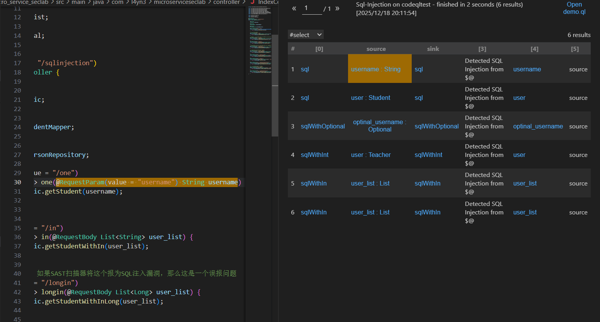Go to previous results page arrow
This screenshot has width=600, height=322.
(x=294, y=8)
